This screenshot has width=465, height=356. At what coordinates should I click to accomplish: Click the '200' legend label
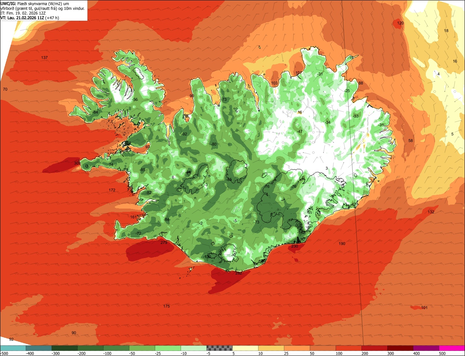(364, 353)
